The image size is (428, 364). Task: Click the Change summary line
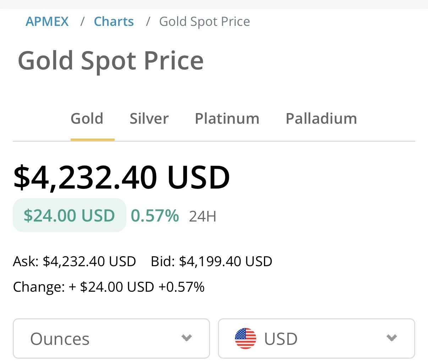click(109, 287)
